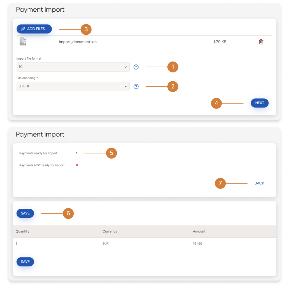Click the Import_document.xml file thumbnail icon
285x286 pixels.
click(23, 42)
